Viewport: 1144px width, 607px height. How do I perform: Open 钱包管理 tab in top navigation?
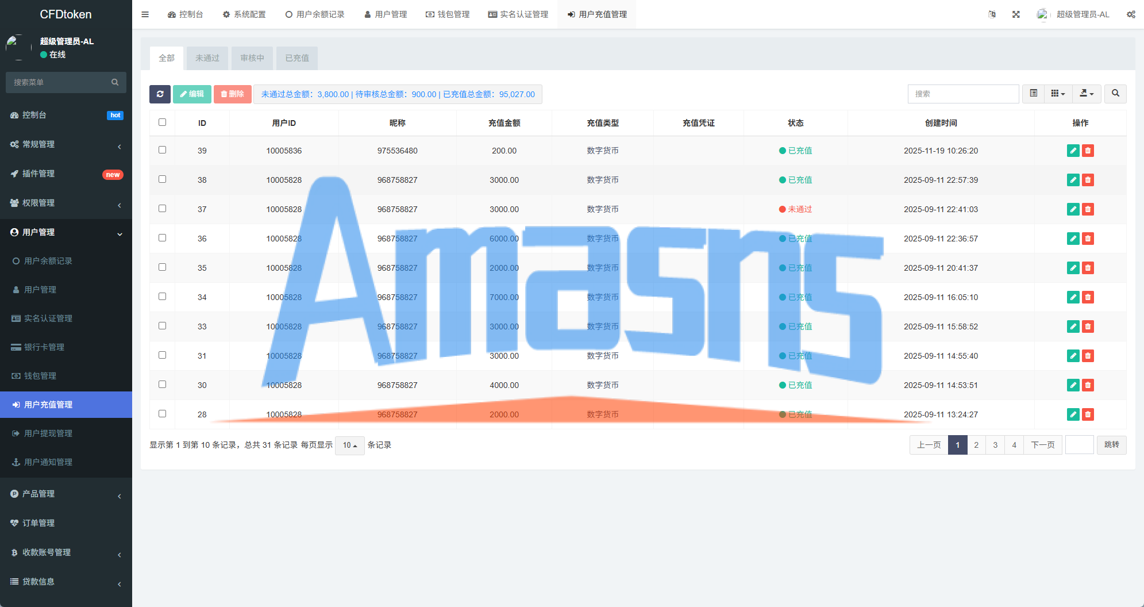(448, 14)
